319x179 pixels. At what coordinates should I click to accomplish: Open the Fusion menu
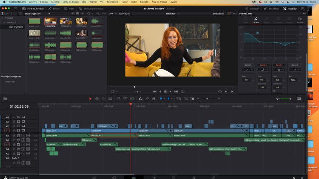pyautogui.click(x=125, y=2)
